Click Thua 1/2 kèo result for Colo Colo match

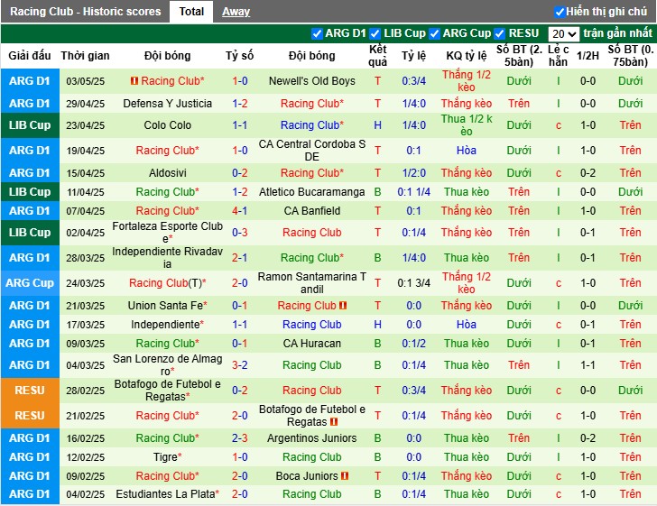click(x=467, y=125)
